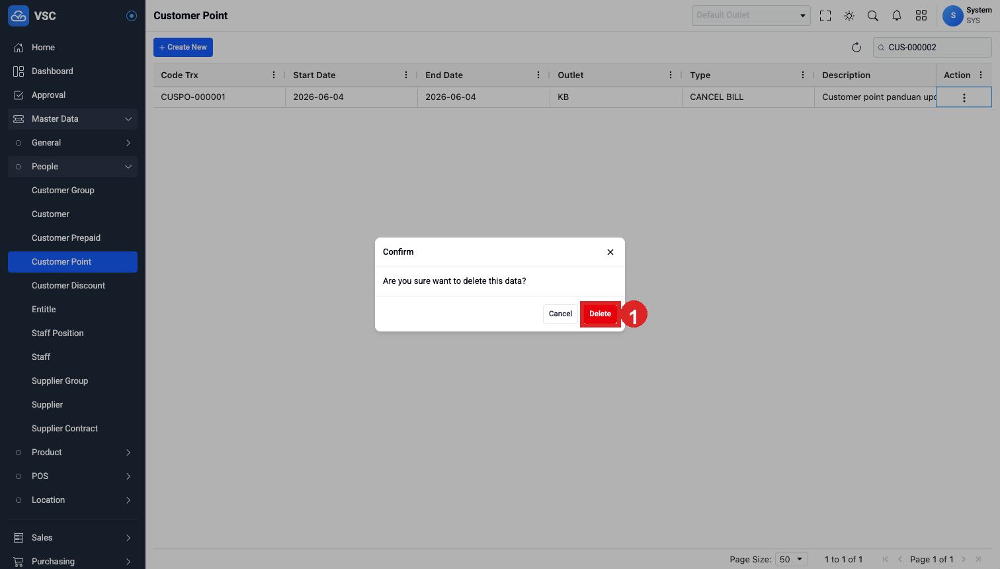This screenshot has width=1000, height=569.
Task: Open the Page Size dropdown
Action: [x=792, y=559]
